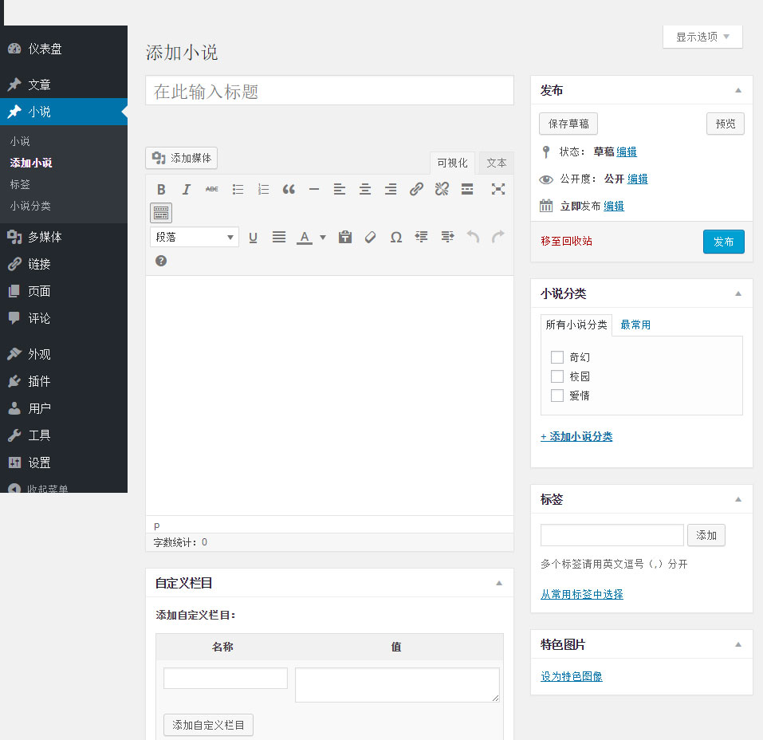Open the 显示选项 panel

701,36
